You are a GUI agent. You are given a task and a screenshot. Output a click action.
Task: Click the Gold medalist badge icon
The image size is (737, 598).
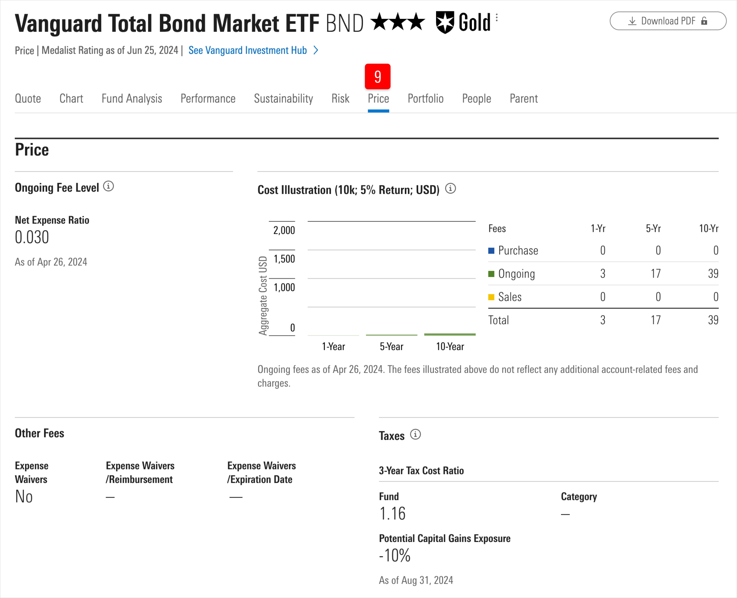pos(445,23)
